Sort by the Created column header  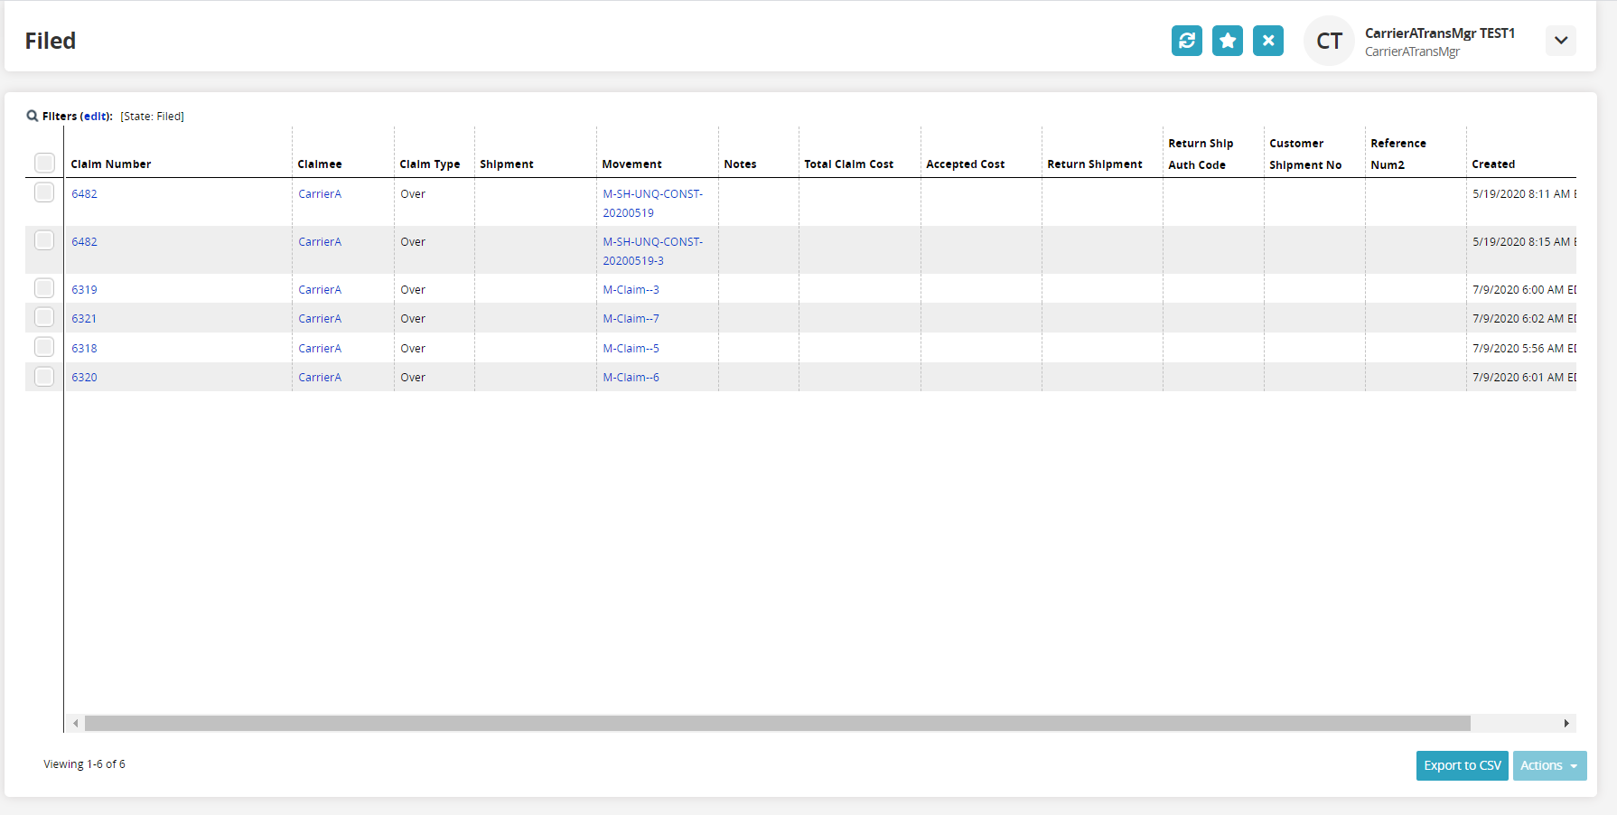(x=1492, y=164)
